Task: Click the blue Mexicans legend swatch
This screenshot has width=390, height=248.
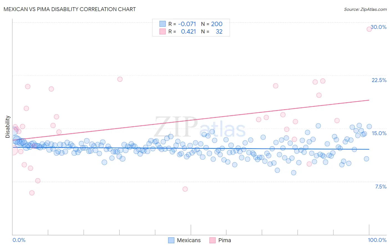Action: click(171, 240)
